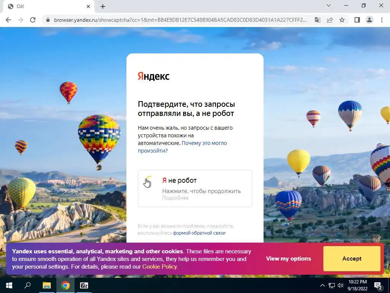Open File Explorer from taskbar
The height and width of the screenshot is (293, 390).
(46, 285)
